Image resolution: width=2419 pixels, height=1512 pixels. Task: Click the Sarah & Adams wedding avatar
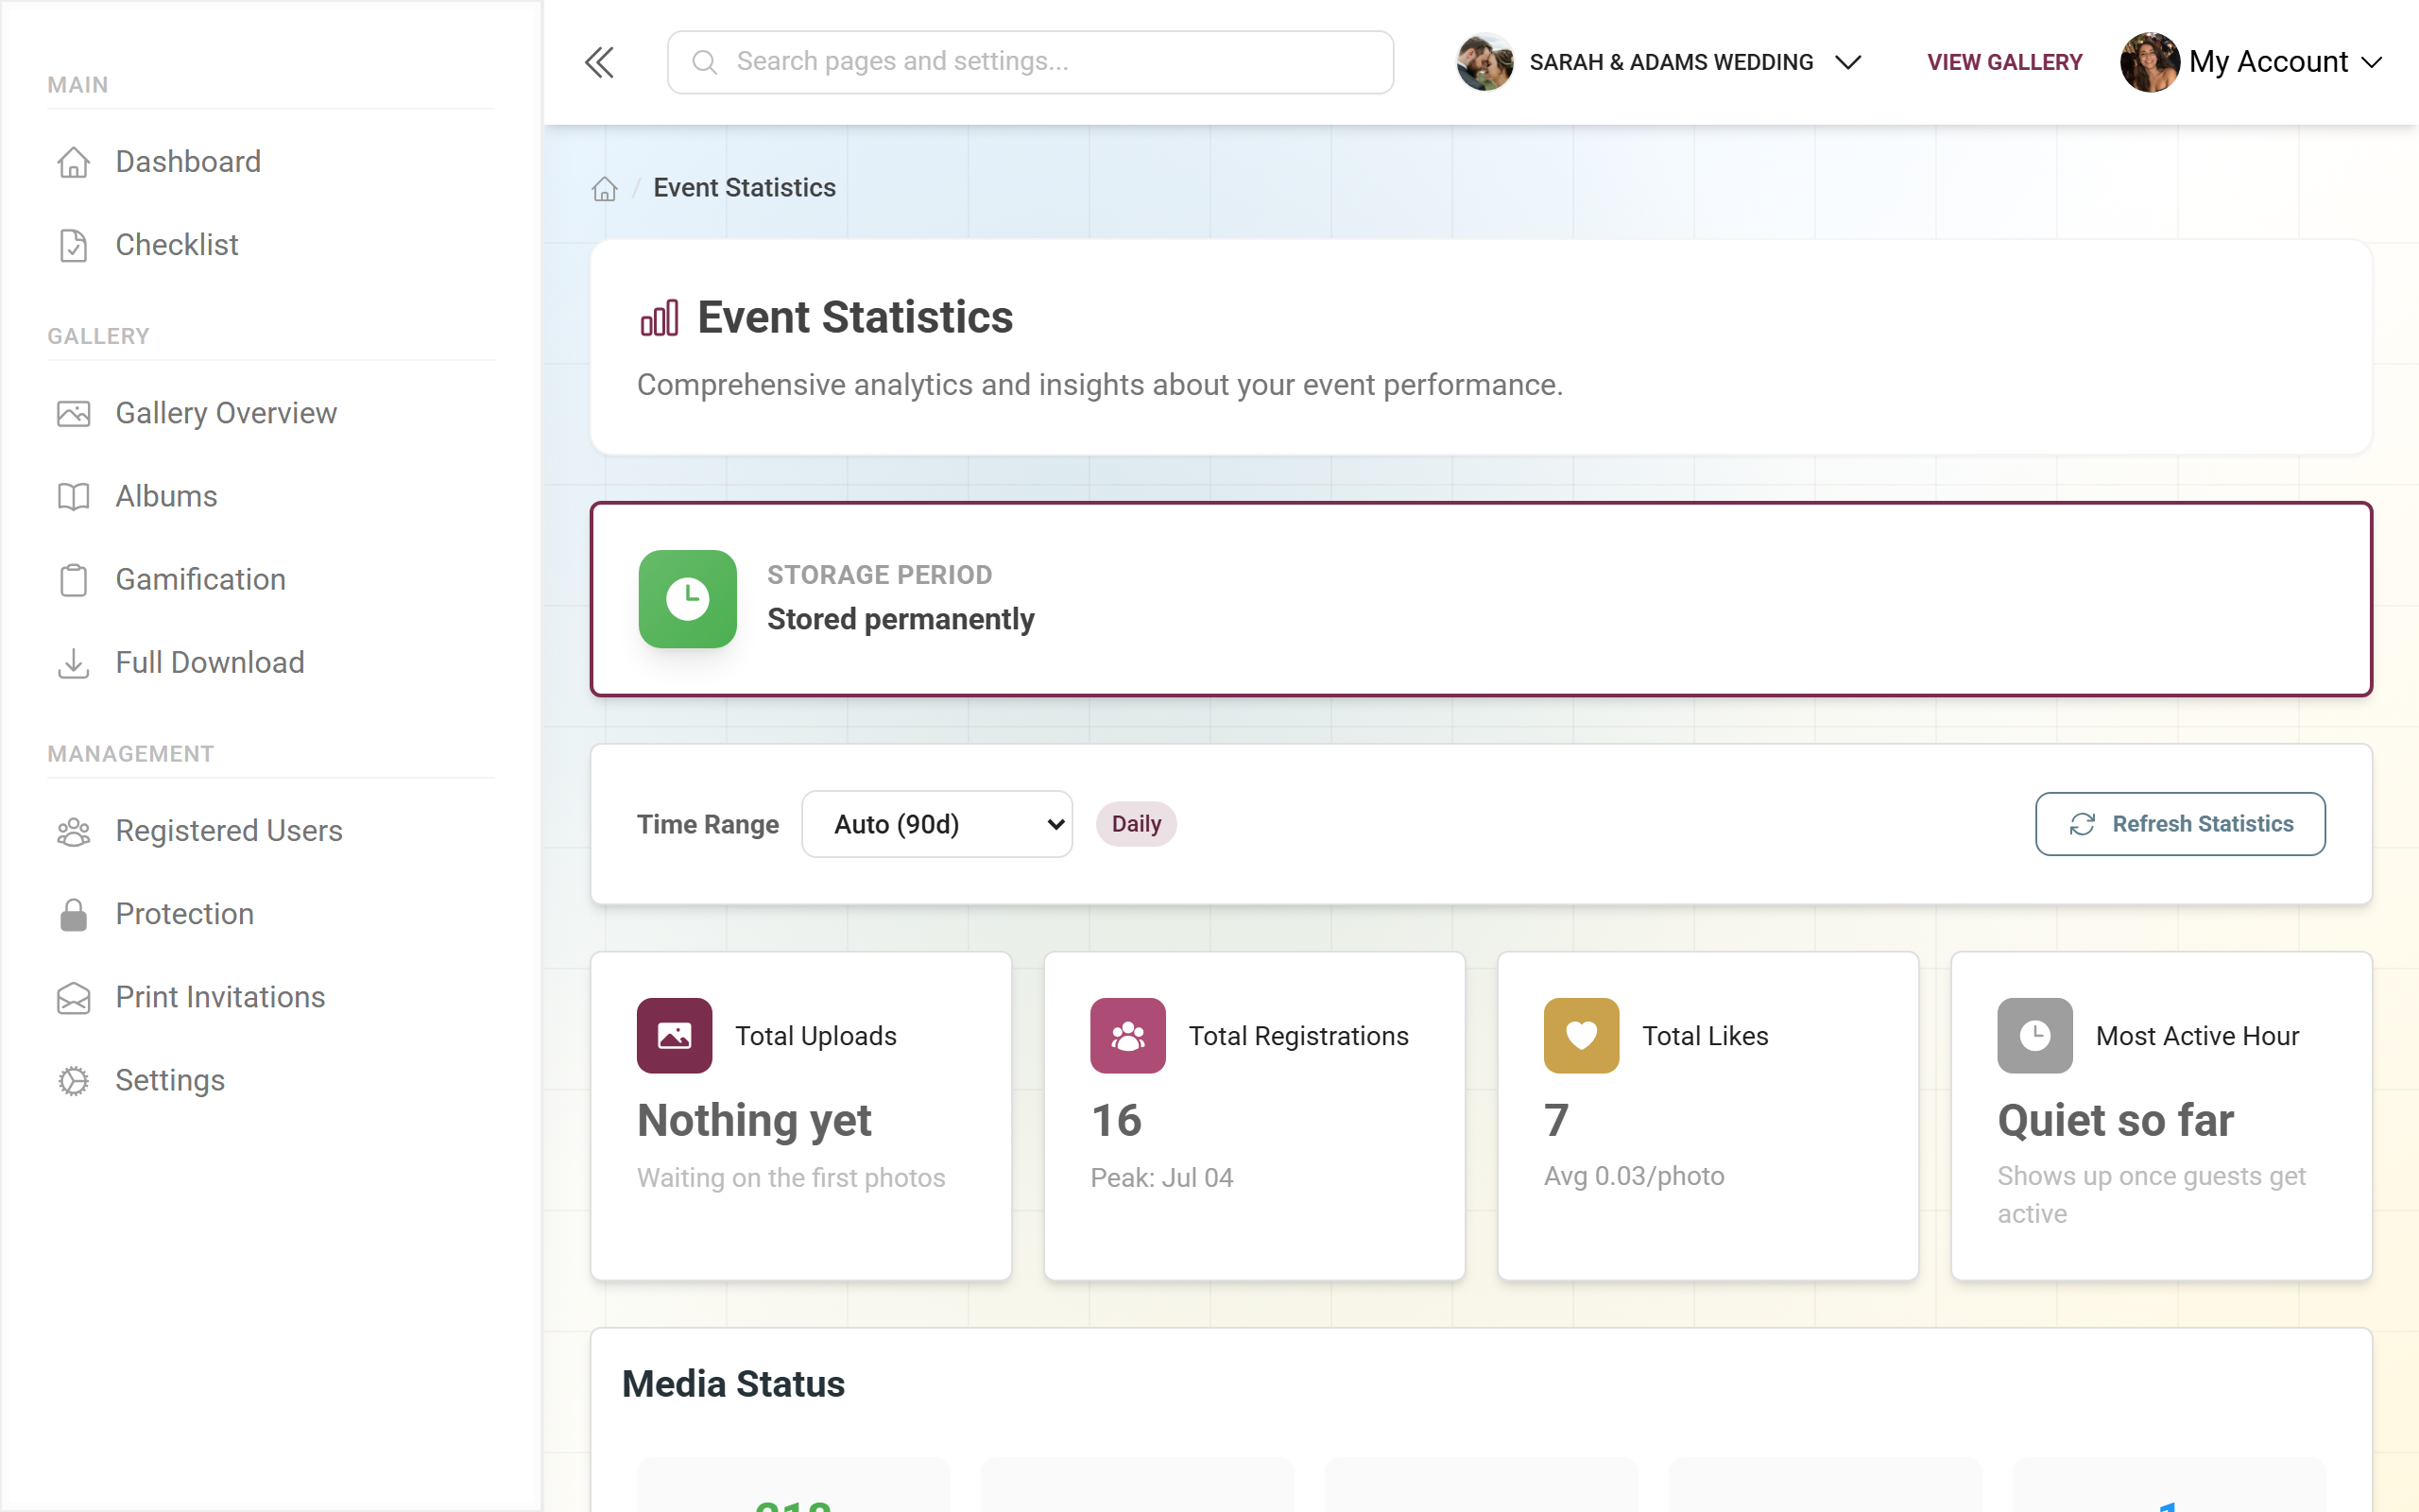pos(1485,62)
